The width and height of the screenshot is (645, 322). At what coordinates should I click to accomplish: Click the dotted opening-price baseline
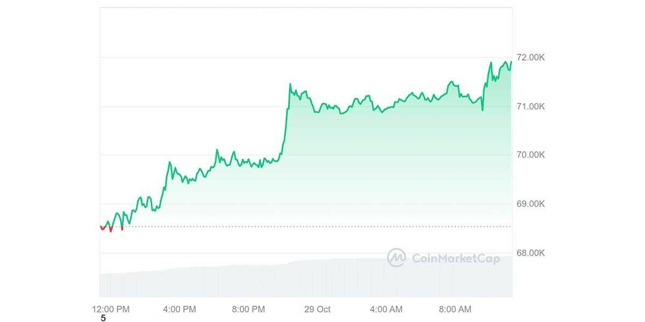[322, 226]
